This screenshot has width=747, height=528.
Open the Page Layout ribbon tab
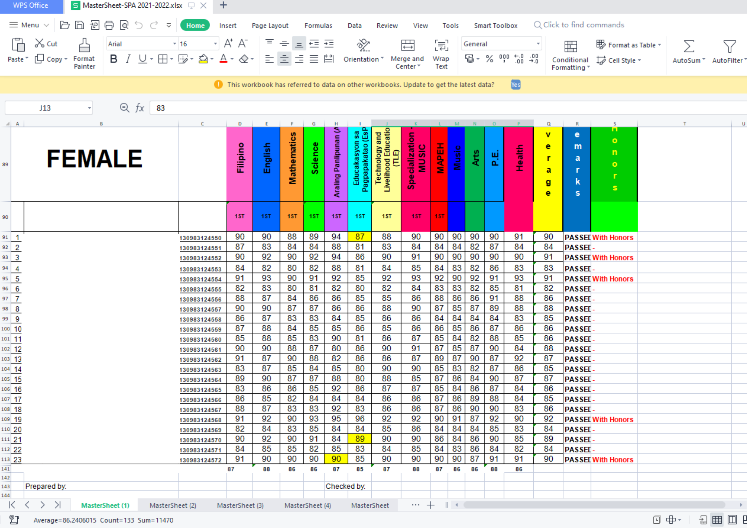(x=270, y=26)
